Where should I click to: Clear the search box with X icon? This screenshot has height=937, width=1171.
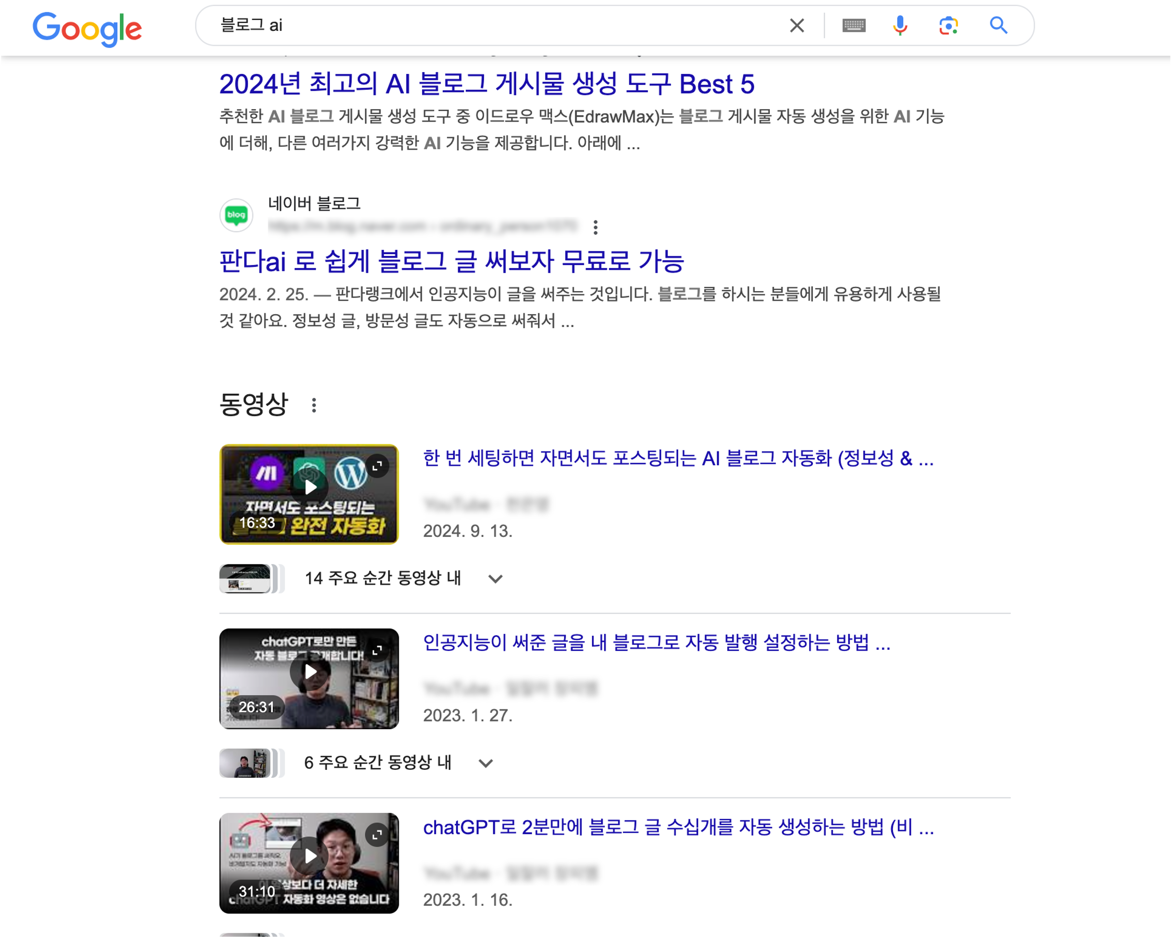click(x=796, y=26)
